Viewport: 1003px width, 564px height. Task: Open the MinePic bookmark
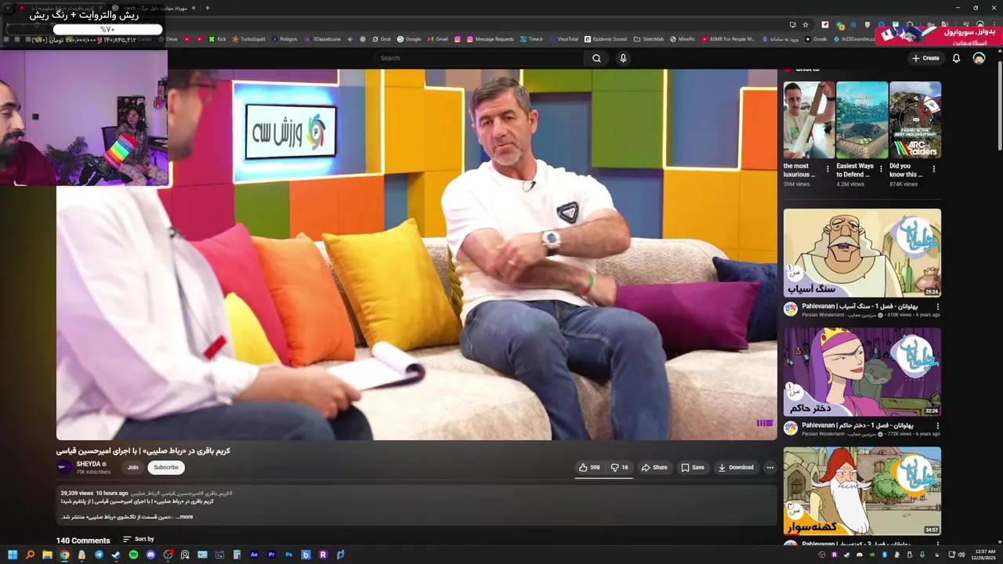click(x=683, y=39)
